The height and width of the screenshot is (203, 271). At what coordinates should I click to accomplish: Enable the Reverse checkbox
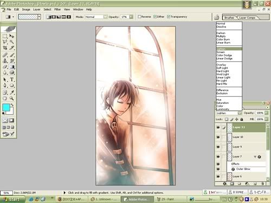[x=139, y=17]
